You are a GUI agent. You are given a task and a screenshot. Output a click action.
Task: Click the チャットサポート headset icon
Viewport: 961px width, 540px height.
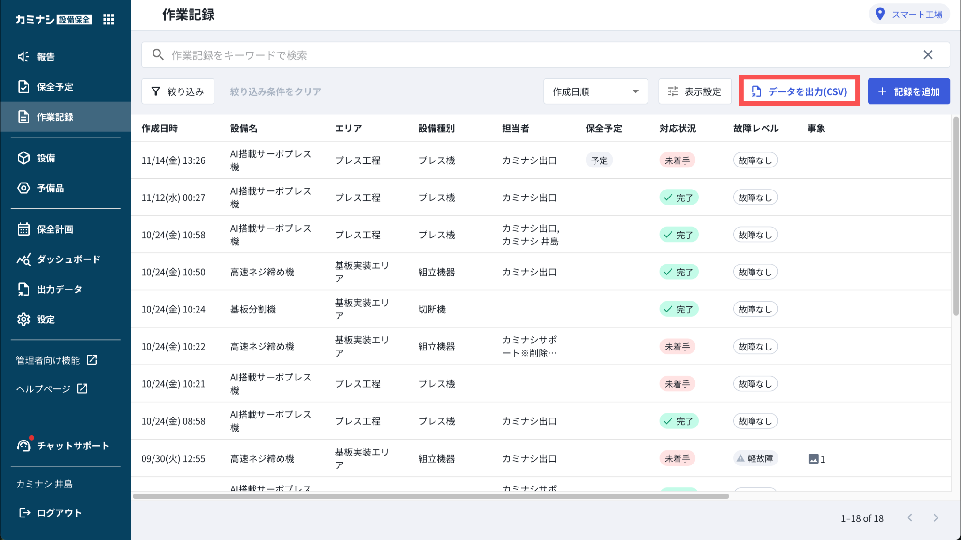23,445
